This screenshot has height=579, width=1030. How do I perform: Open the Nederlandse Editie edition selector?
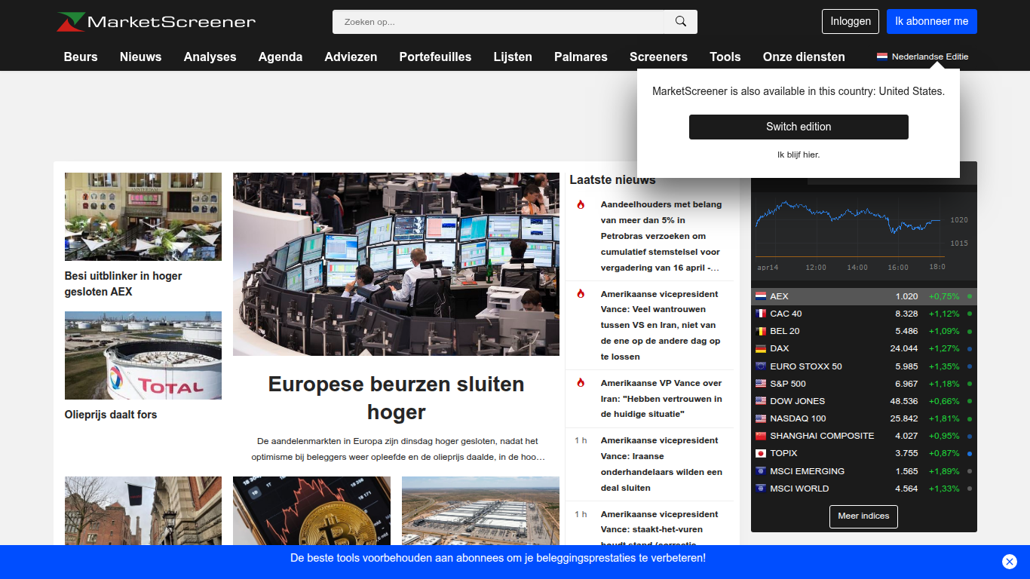tap(923, 57)
